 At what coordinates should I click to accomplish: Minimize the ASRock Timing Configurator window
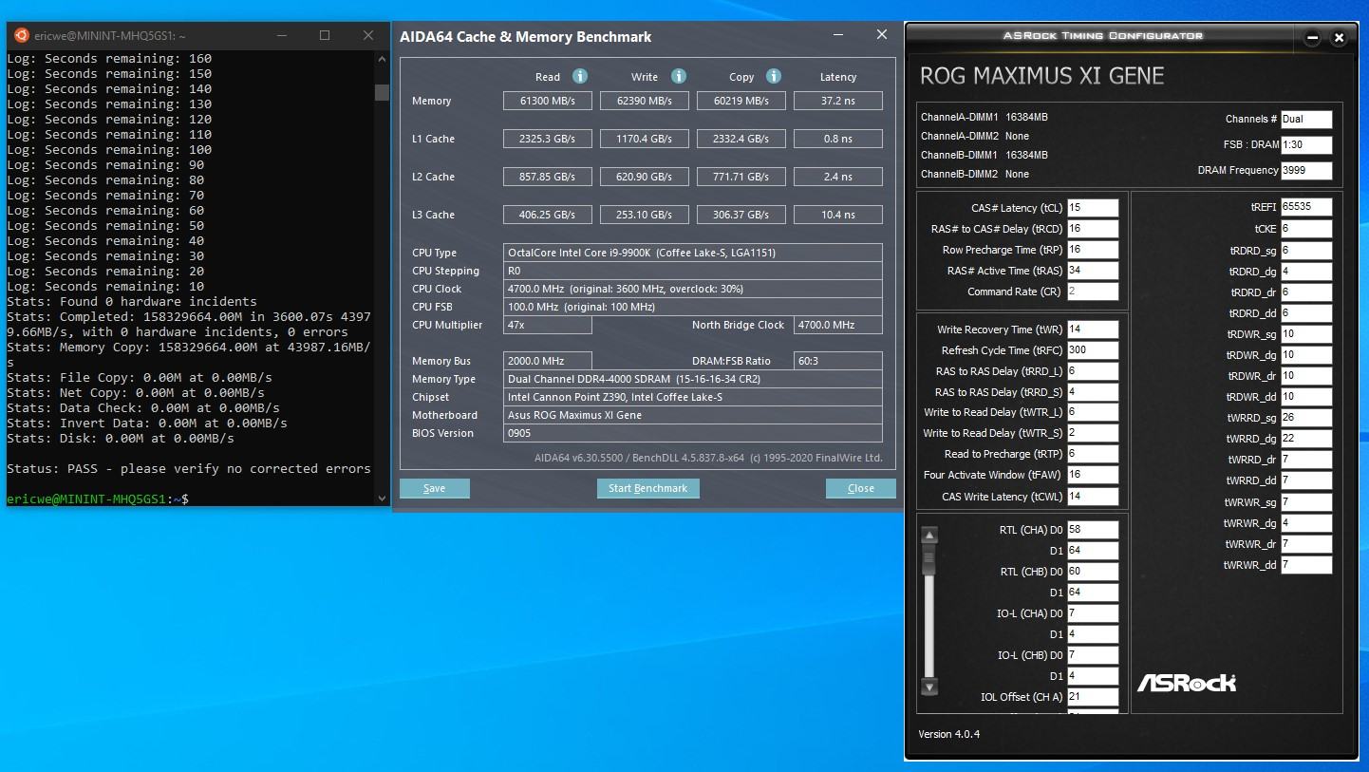coord(1312,38)
